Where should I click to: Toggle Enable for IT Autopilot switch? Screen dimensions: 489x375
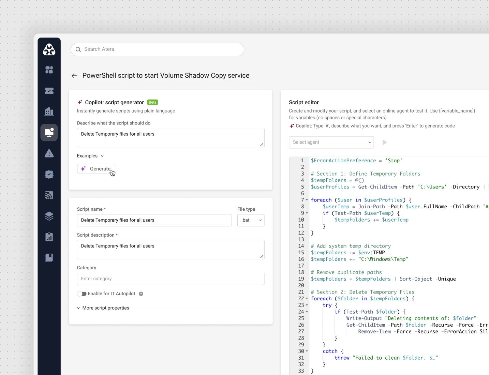(x=81, y=294)
